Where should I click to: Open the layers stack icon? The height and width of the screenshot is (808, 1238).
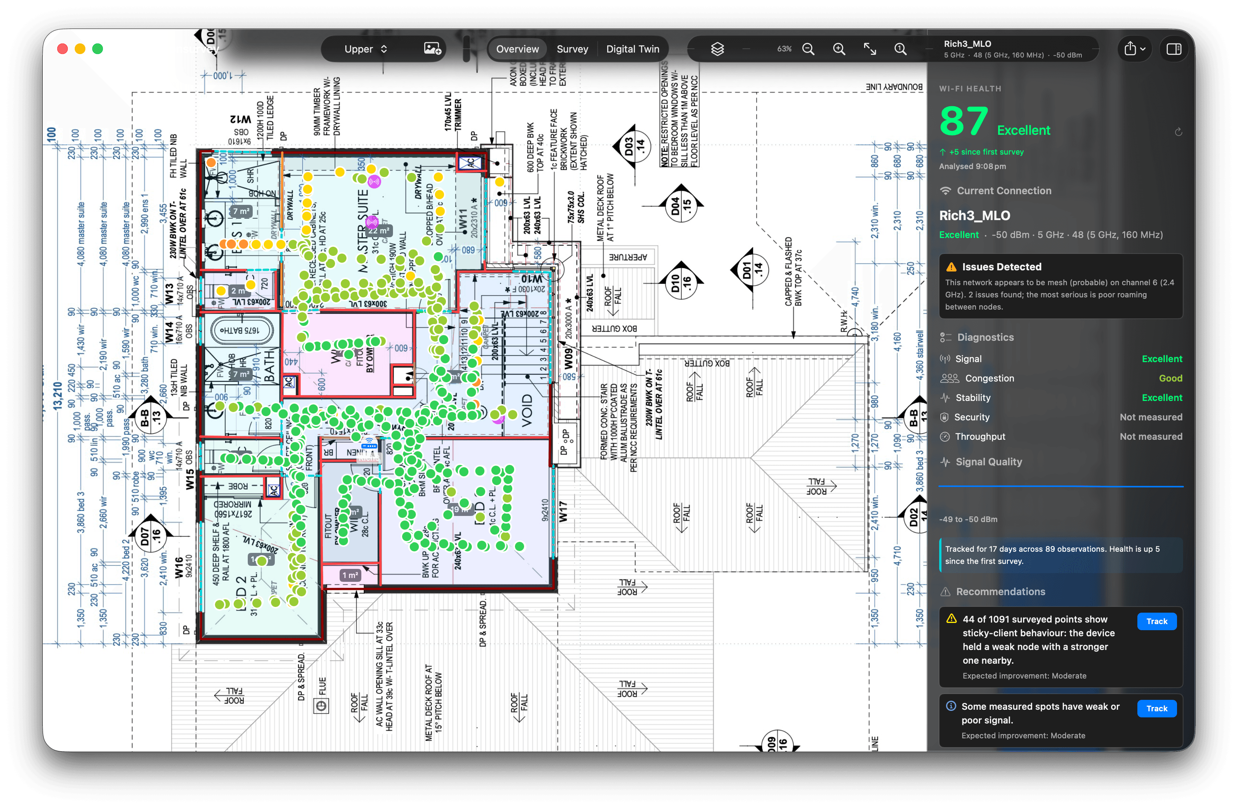click(717, 49)
